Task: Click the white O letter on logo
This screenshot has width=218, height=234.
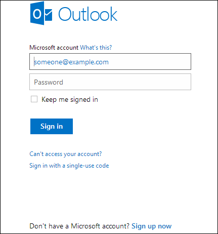Action: [x=37, y=14]
